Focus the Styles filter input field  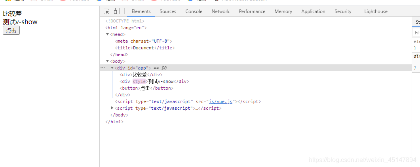tap(416, 33)
